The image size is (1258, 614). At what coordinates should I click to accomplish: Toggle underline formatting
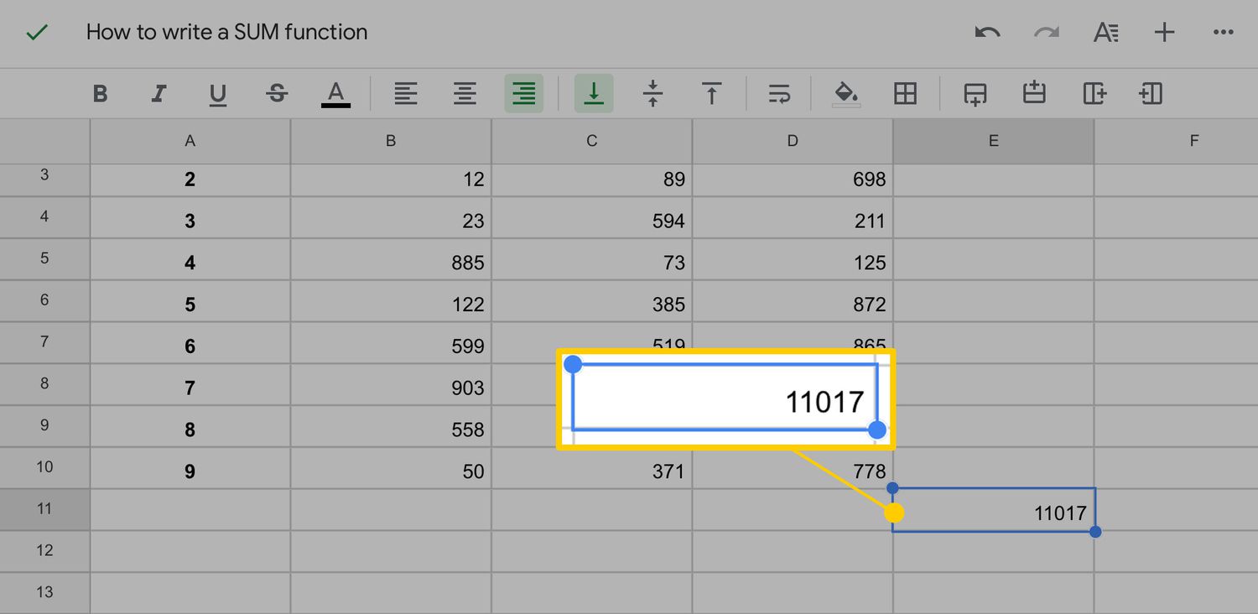(x=217, y=93)
